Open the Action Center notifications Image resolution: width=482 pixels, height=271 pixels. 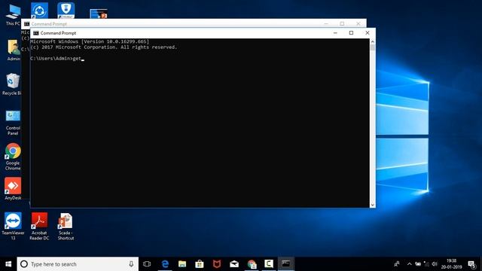coord(472,264)
